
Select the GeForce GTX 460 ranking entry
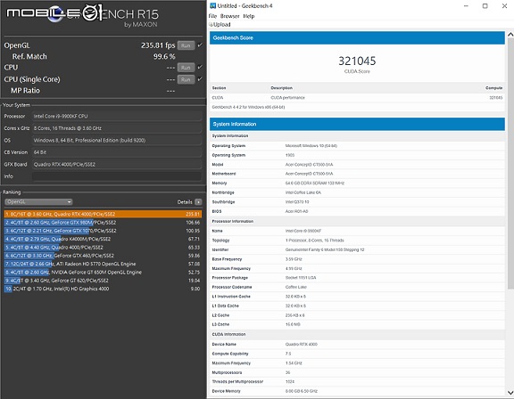(x=103, y=256)
